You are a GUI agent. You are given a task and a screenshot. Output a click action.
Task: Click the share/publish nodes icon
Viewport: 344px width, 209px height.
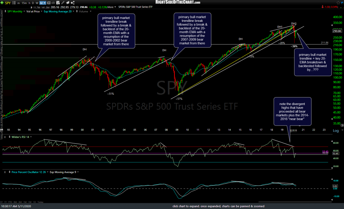pyautogui.click(x=72, y=2)
